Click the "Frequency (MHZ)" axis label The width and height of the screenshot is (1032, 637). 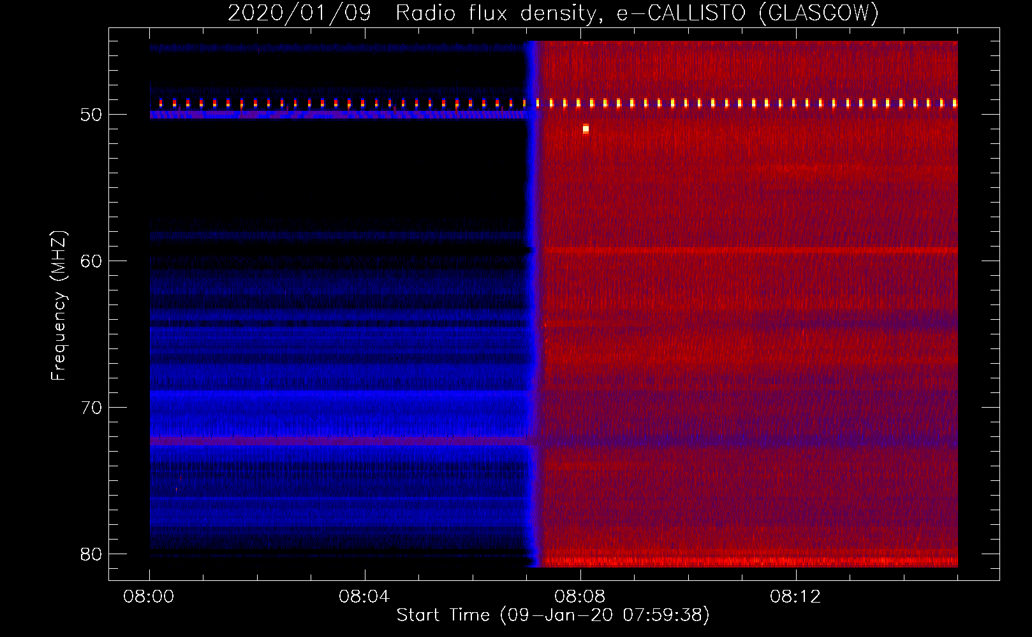point(58,306)
